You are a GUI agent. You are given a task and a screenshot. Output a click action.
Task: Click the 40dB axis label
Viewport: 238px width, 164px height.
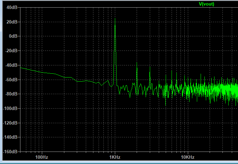pyautogui.click(x=12, y=7)
